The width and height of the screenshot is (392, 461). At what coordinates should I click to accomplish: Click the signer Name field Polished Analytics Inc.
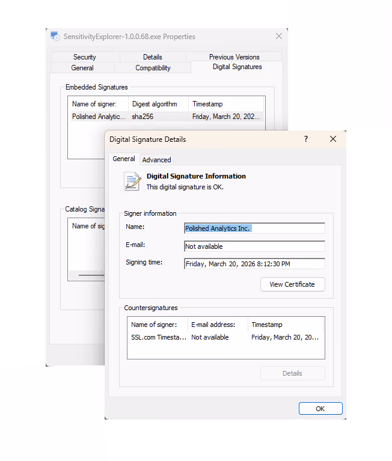click(x=254, y=228)
